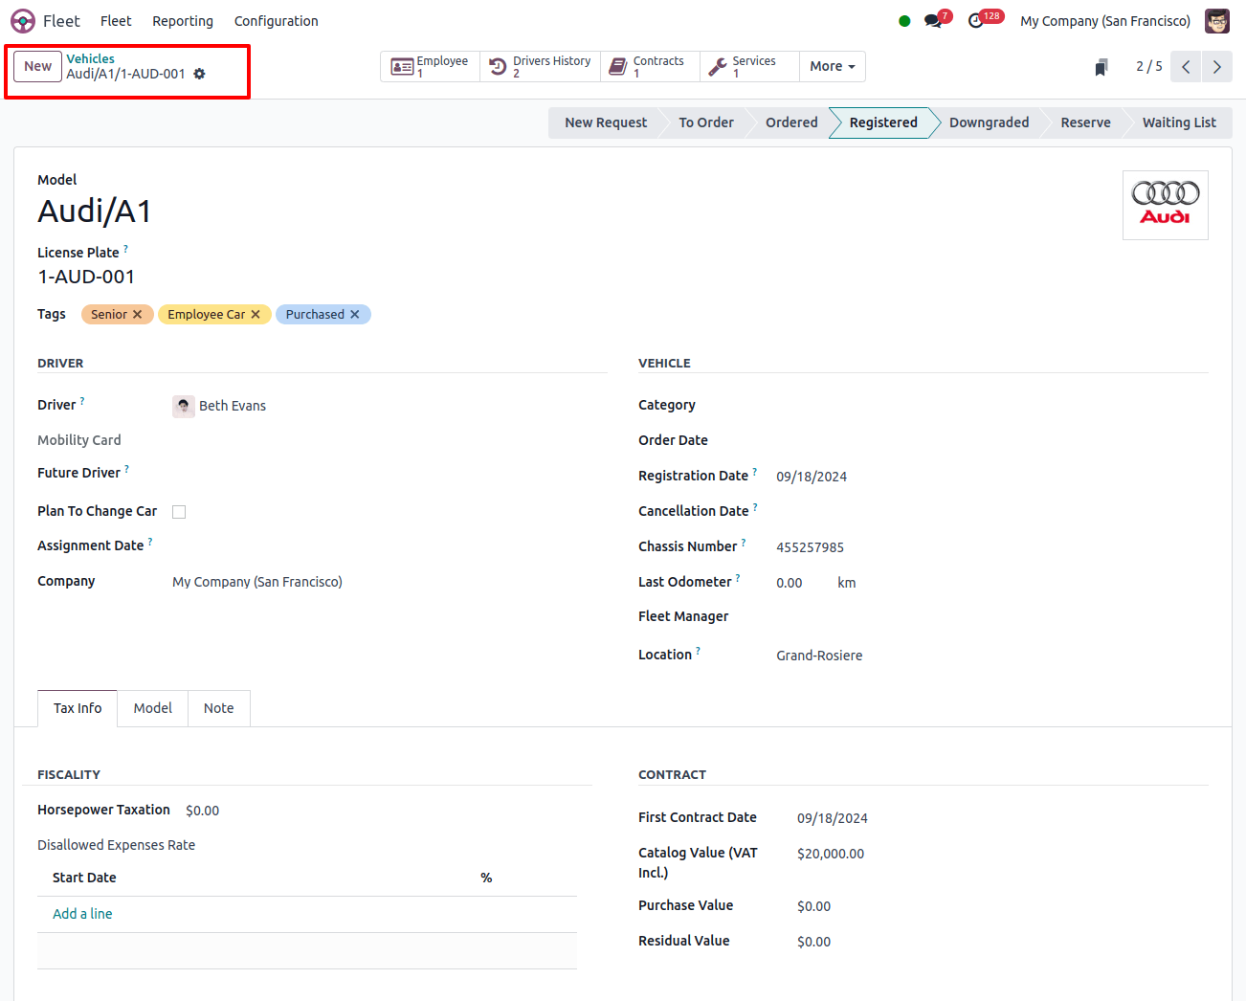Create a New vehicle record
Viewport: 1246px width, 1001px height.
coord(38,66)
